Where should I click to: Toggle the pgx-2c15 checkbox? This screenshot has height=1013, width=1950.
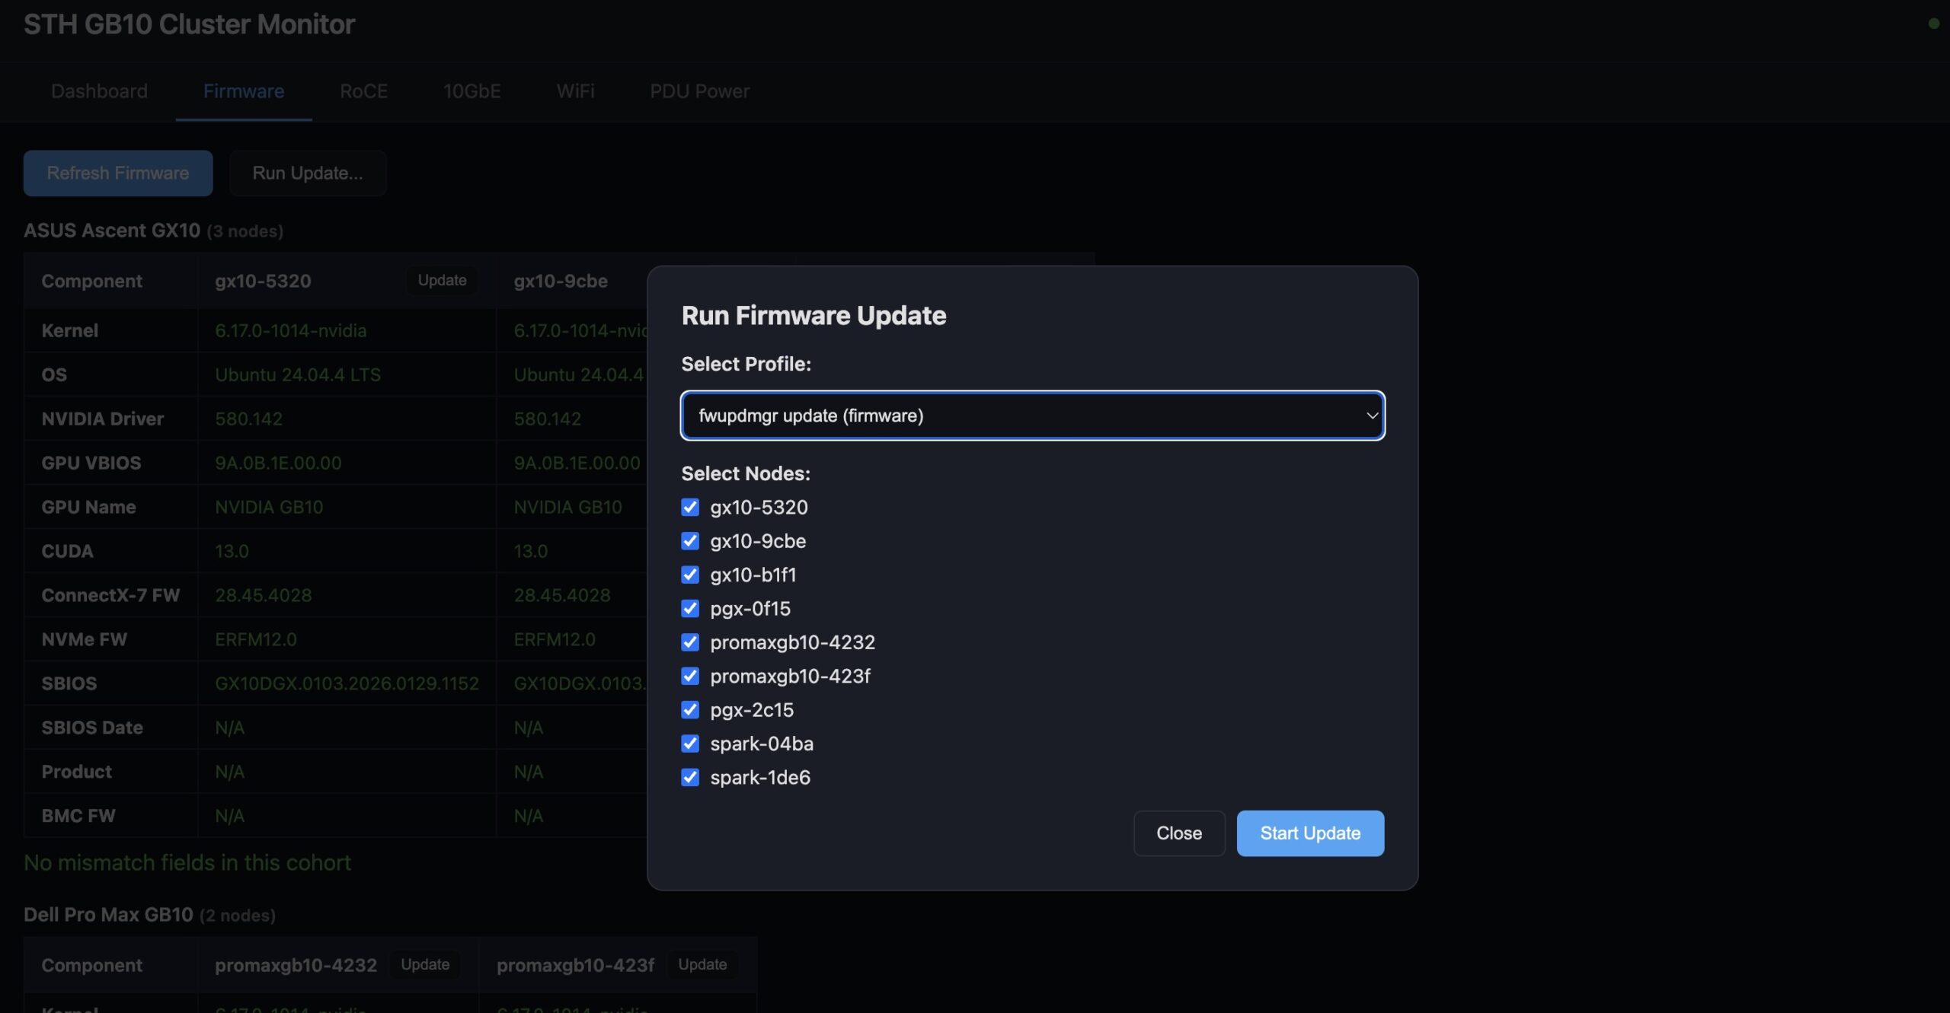click(x=689, y=709)
